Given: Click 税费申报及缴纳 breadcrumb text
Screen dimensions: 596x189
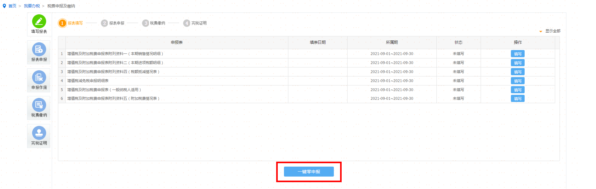Looking at the screenshot, I should tap(61, 6).
